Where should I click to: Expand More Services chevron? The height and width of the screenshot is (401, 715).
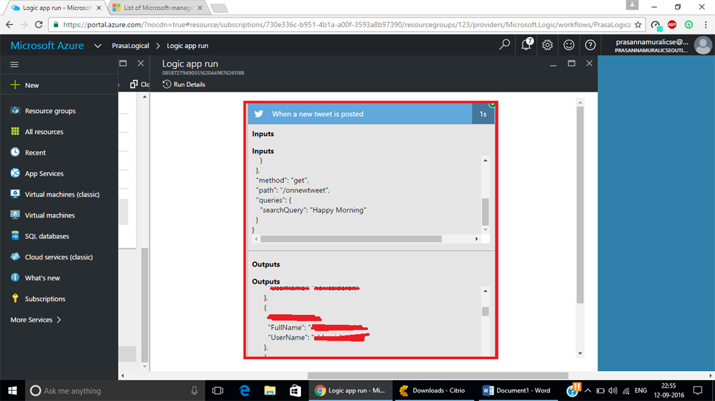[59, 320]
